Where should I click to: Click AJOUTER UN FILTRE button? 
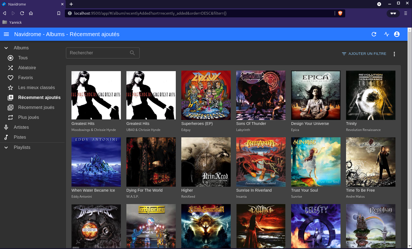[364, 54]
